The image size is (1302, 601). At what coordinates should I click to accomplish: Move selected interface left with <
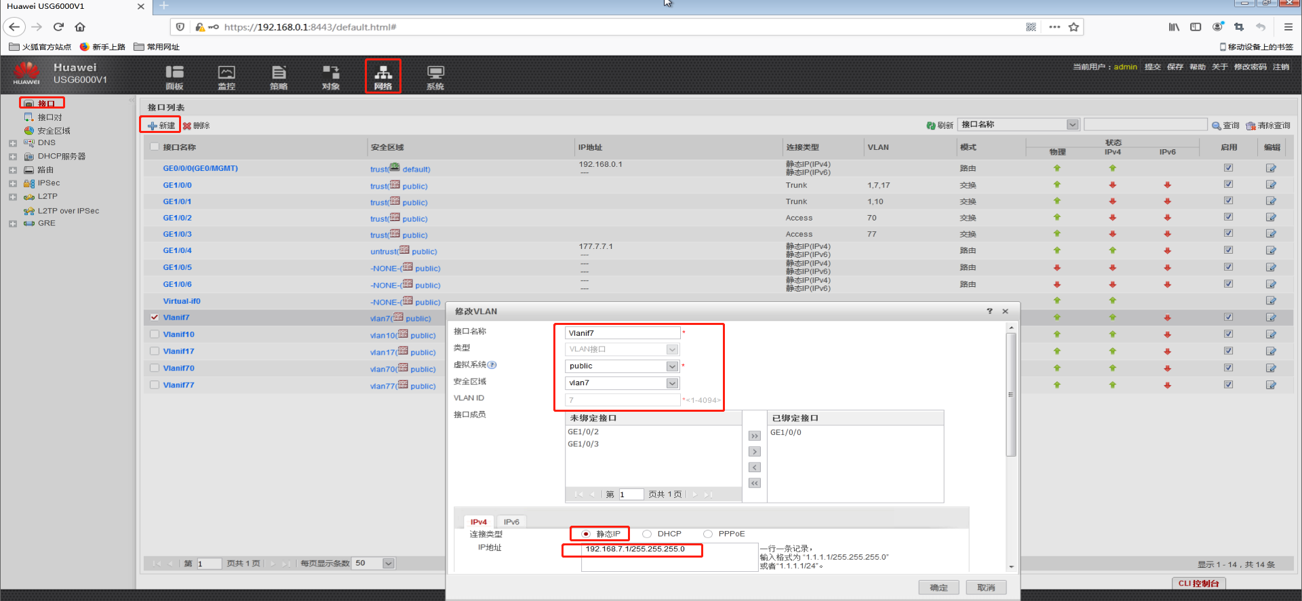755,467
